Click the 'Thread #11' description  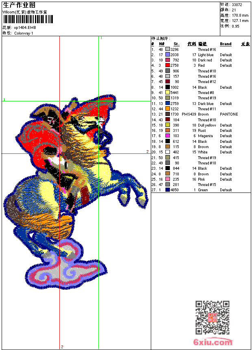(207, 109)
